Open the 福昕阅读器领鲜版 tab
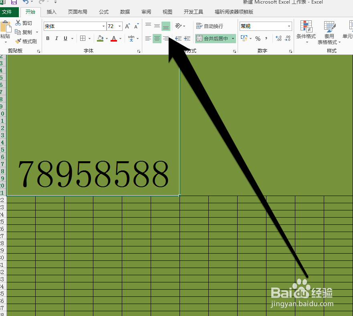The image size is (353, 316). (x=234, y=12)
